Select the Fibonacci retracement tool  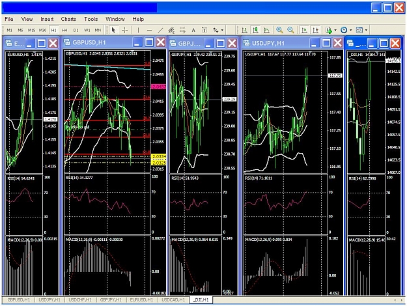[x=182, y=30]
